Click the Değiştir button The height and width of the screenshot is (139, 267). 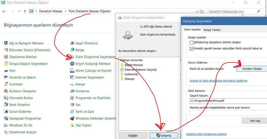pyautogui.click(x=133, y=136)
